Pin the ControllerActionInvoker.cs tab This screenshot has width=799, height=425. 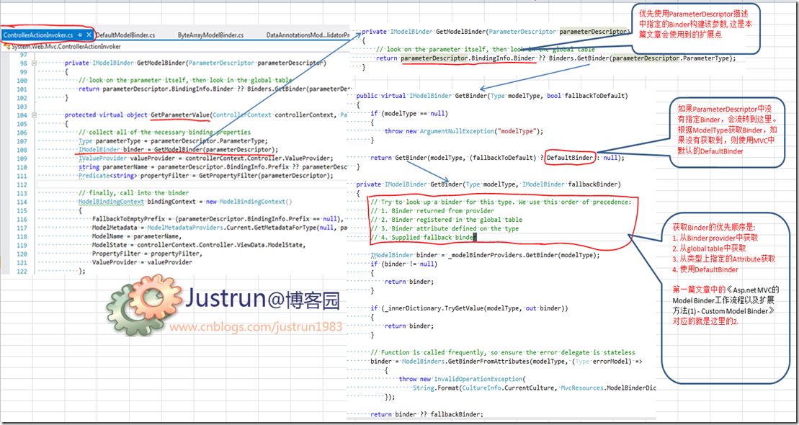(x=81, y=35)
